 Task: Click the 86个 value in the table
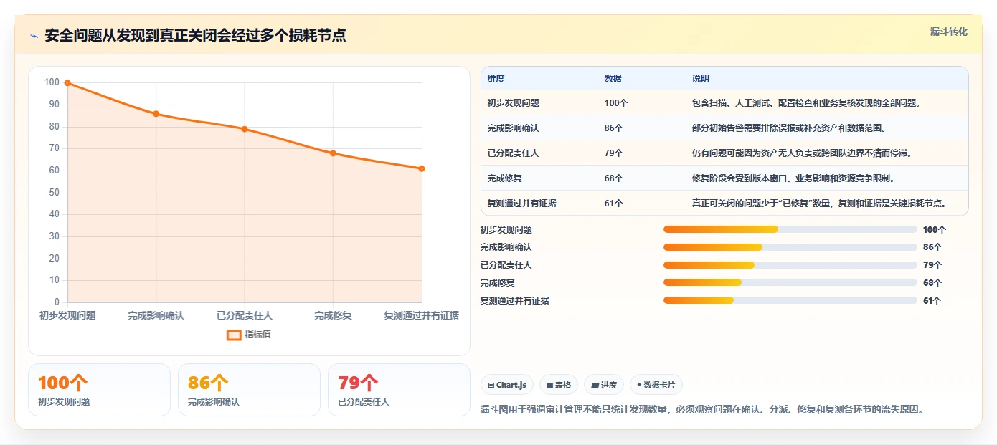(614, 128)
